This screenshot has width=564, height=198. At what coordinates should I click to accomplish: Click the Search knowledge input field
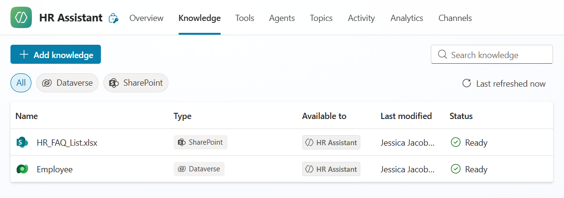pos(492,54)
